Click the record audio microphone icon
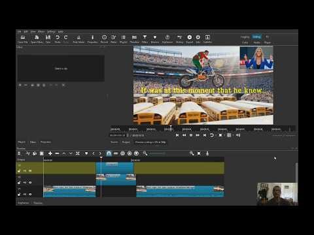This screenshot has height=235, width=314. click(207, 153)
